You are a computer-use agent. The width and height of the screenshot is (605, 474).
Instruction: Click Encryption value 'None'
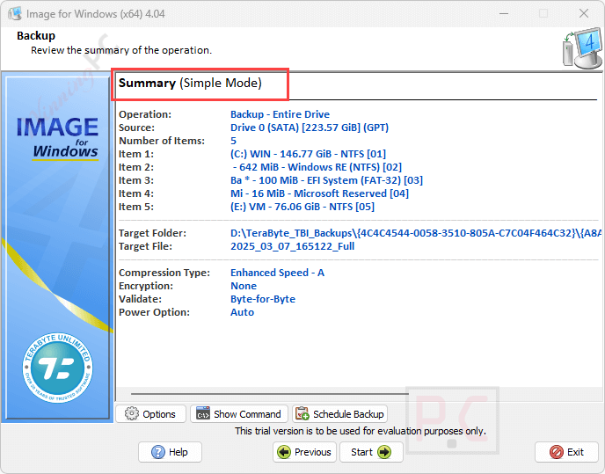click(244, 286)
